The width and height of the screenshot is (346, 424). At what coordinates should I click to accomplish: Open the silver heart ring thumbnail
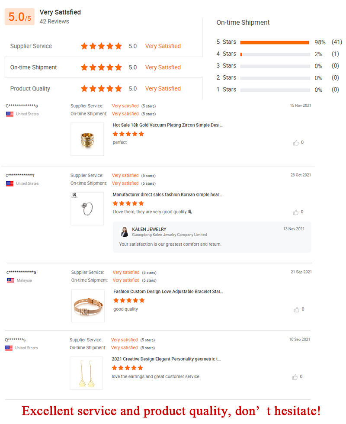[x=87, y=209]
